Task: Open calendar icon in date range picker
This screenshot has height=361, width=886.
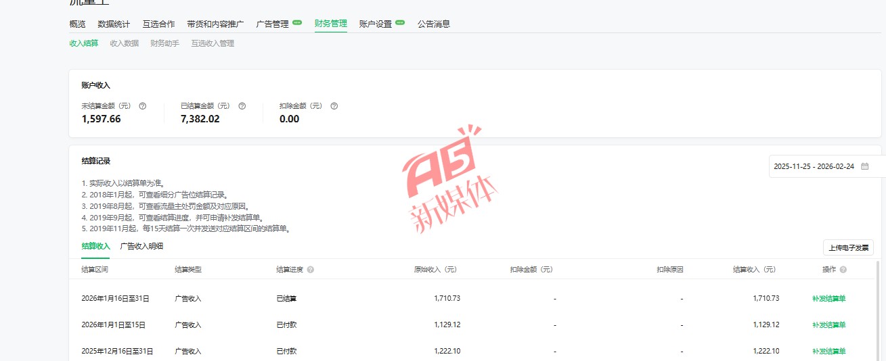Action: 864,166
